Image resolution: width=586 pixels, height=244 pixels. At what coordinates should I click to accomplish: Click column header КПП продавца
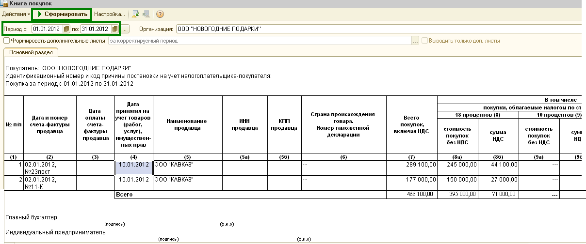click(284, 124)
